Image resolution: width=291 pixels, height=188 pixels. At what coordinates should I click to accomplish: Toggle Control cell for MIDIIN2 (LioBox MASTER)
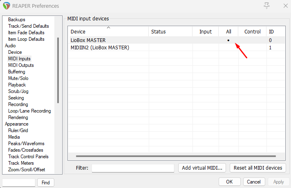pos(253,47)
